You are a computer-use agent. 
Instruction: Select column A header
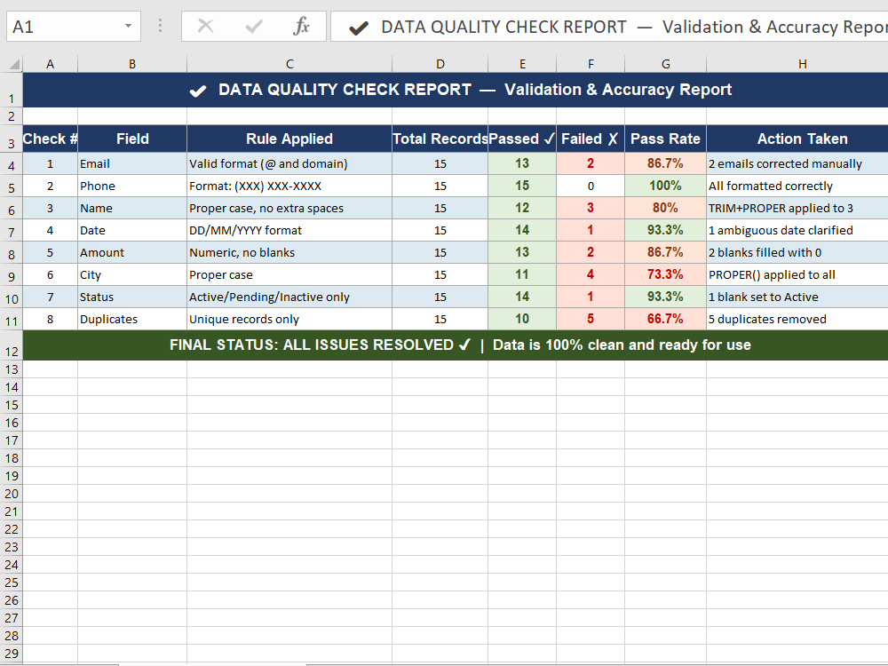click(51, 64)
